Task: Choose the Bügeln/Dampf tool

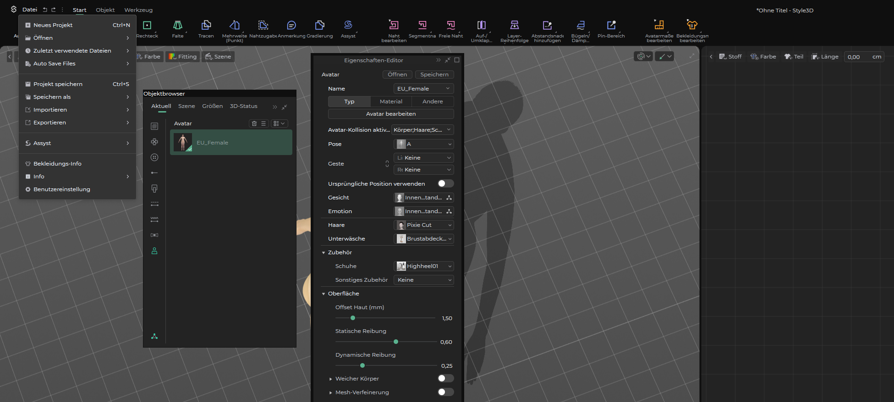Action: pos(581,31)
